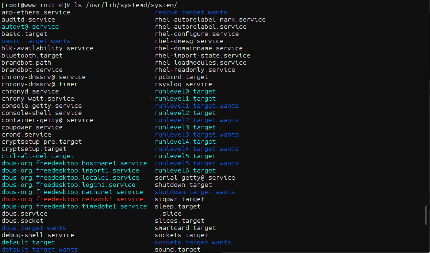Click rhel-dmesg.service filename

point(189,41)
